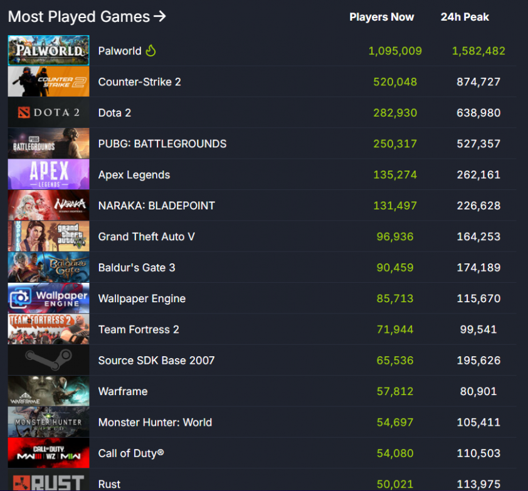The height and width of the screenshot is (491, 528).
Task: Open the Baldur's Gate 3 title
Action: click(x=137, y=268)
